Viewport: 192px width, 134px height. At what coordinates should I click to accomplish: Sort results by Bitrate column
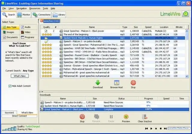[x=179, y=27]
